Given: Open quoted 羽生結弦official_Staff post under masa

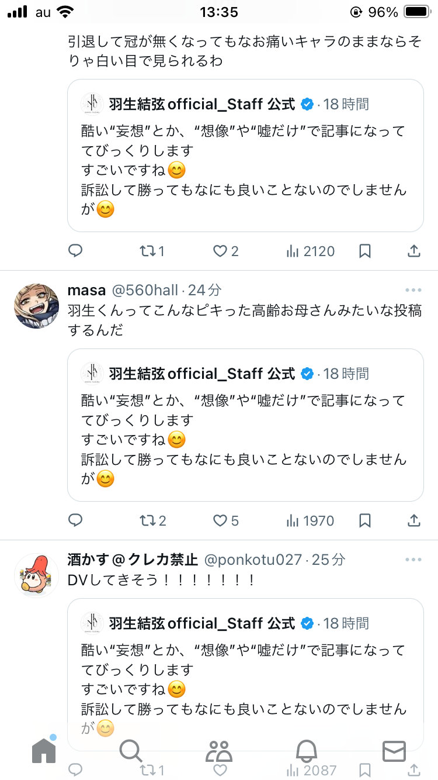Looking at the screenshot, I should point(245,425).
